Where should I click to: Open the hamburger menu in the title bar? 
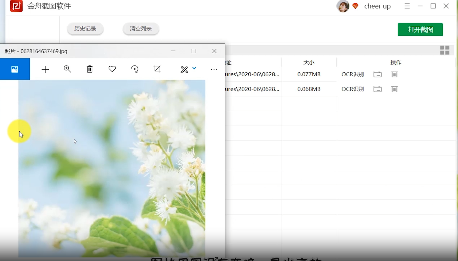pyautogui.click(x=407, y=6)
